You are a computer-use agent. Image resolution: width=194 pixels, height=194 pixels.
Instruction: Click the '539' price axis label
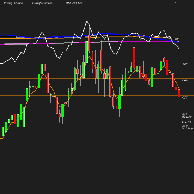(185, 126)
